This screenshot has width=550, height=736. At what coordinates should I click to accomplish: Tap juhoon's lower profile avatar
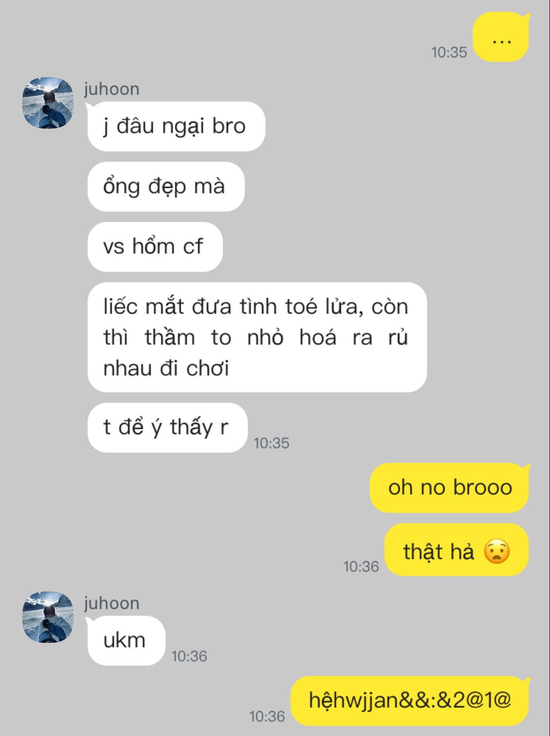[x=48, y=617]
